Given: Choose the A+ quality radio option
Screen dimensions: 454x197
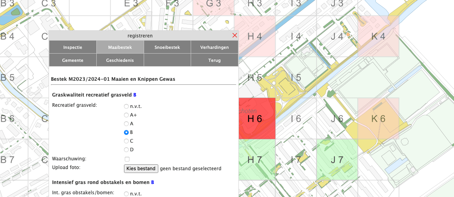Looking at the screenshot, I should pyautogui.click(x=126, y=115).
